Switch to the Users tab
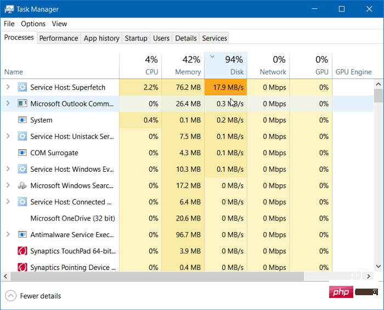Screen dimensions: 384x310 click(161, 38)
